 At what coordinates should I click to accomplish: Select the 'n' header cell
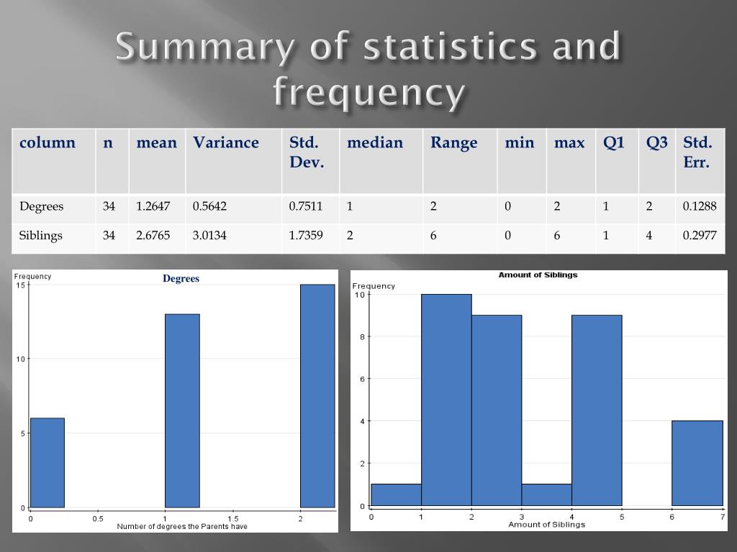[x=112, y=160]
